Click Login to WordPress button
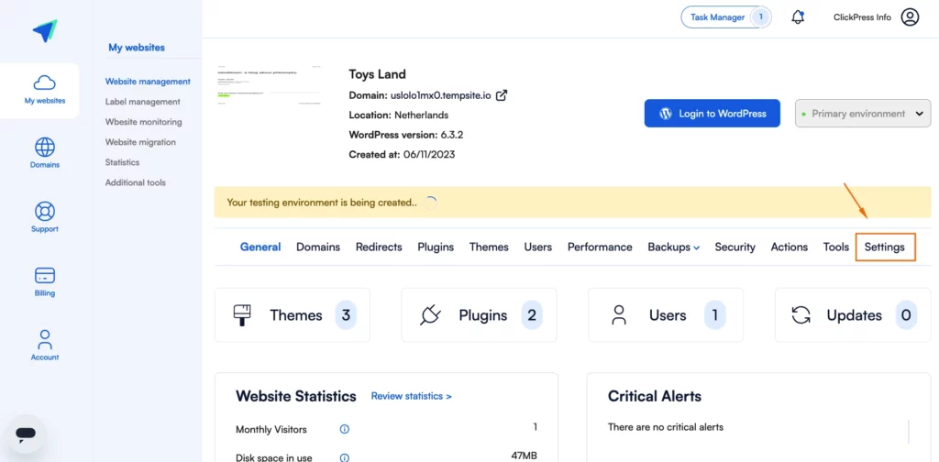The width and height of the screenshot is (939, 462). (x=712, y=113)
